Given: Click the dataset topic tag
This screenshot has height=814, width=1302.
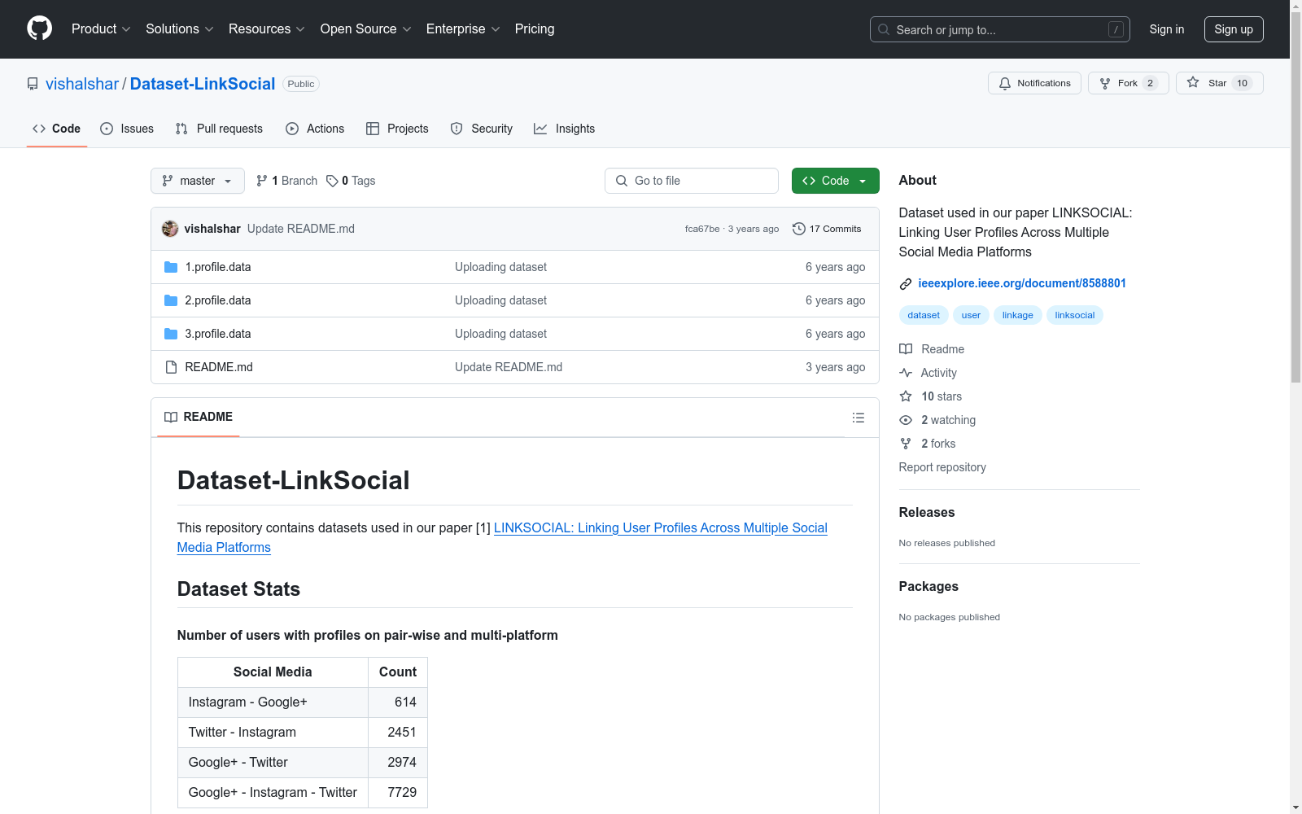Looking at the screenshot, I should click(x=924, y=315).
